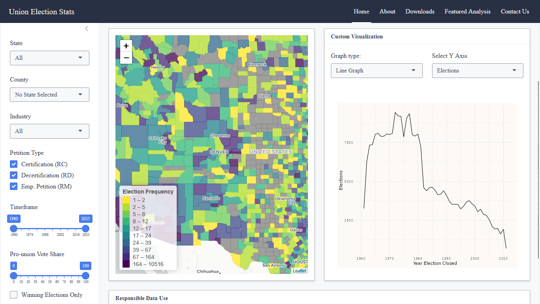Click the line graph peak near 1972

tap(395, 112)
